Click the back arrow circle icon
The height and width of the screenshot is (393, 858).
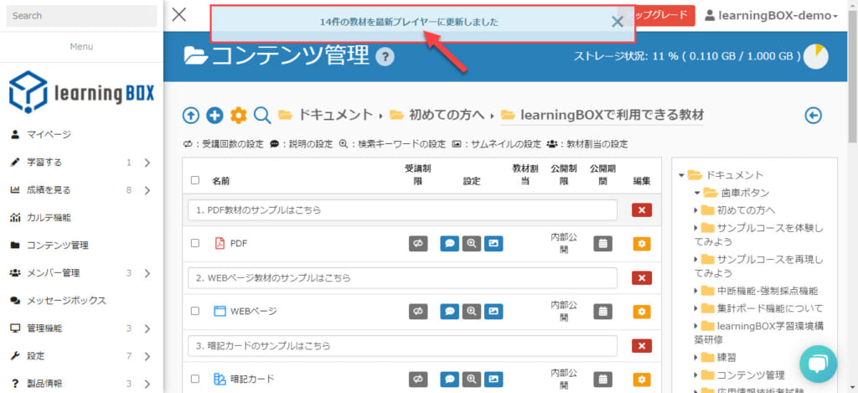(x=813, y=115)
